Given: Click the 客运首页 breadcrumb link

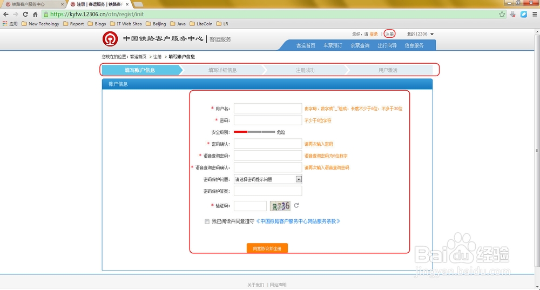Looking at the screenshot, I should point(138,57).
